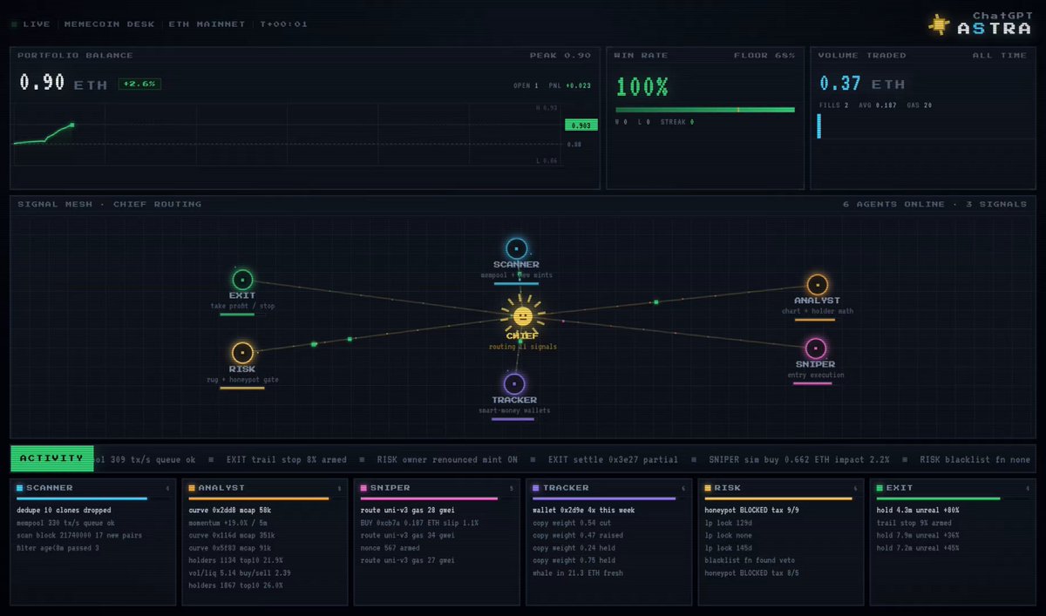Click the ASTRA star logo icon

(939, 24)
